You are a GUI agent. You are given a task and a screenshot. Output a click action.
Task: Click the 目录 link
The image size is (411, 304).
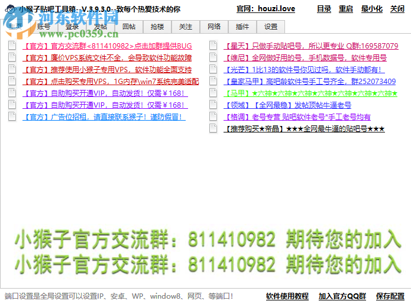click(x=324, y=9)
